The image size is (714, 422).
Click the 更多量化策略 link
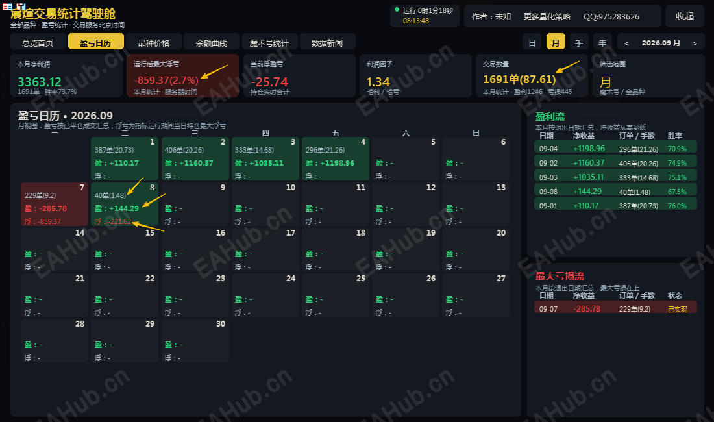pos(547,16)
